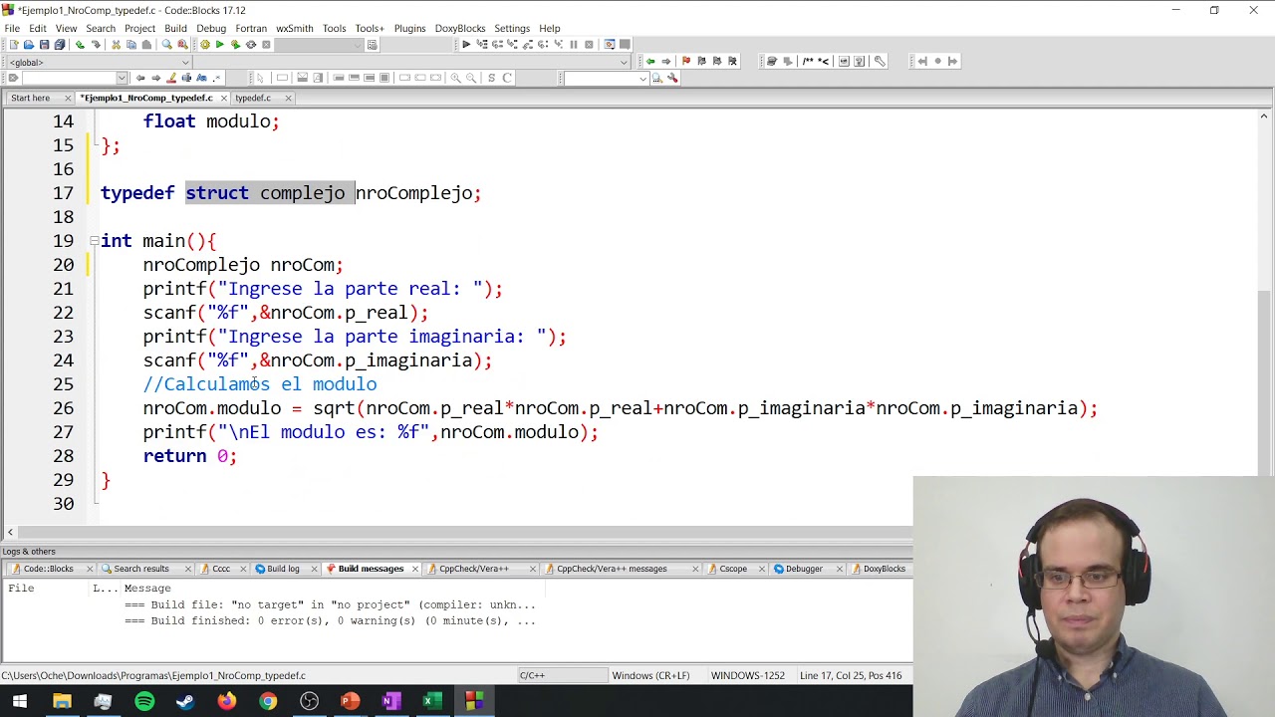Click the Save all files icon

(60, 44)
